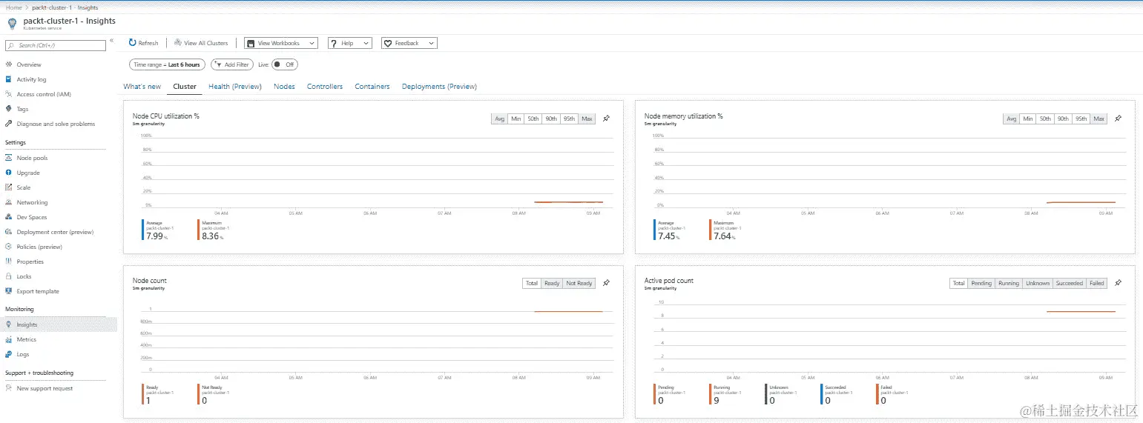
Task: Open the View Workbooks dropdown
Action: [281, 43]
